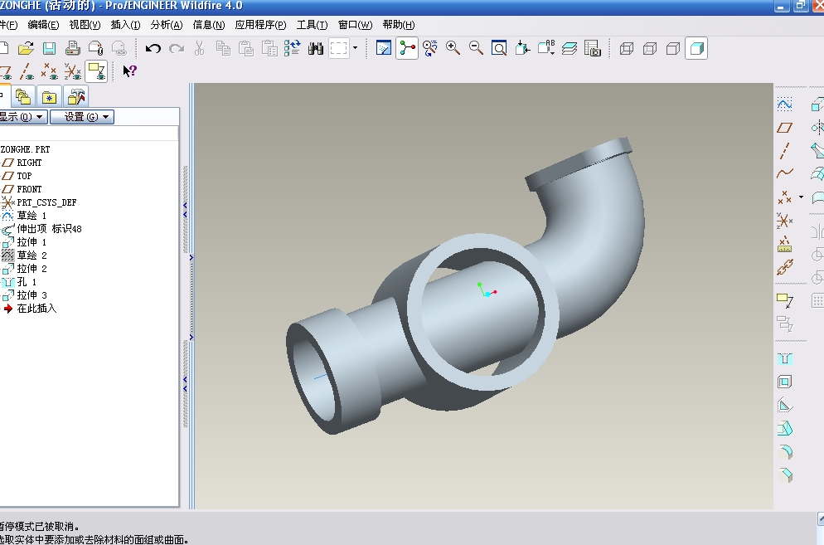
Task: Open the 视图(V) menu
Action: point(85,25)
